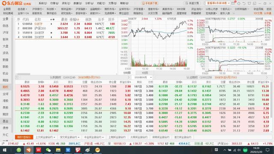The width and height of the screenshot is (274, 154).
Task: Close the news notification banner
Action: (x=229, y=3)
